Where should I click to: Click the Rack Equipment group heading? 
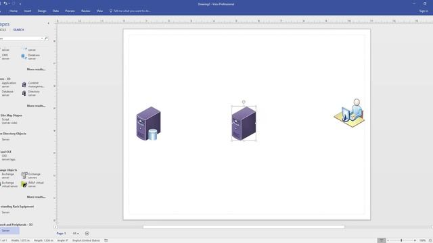pos(17,207)
